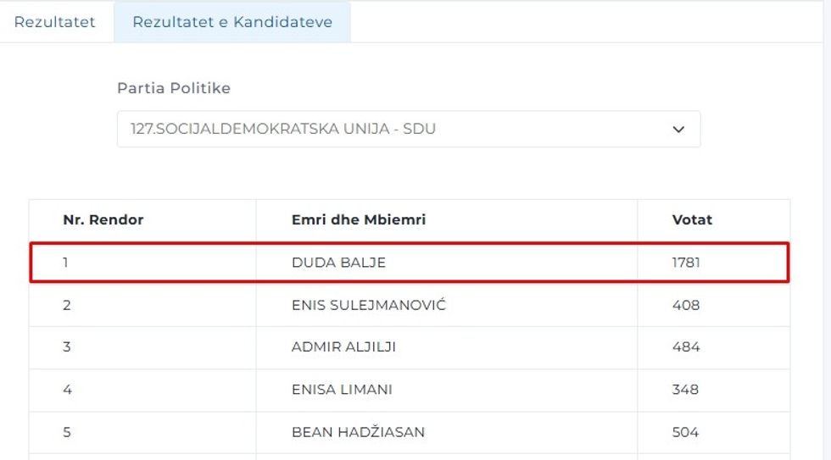
Task: Select the Rezultatet e Kandidateve tab
Action: tap(232, 22)
